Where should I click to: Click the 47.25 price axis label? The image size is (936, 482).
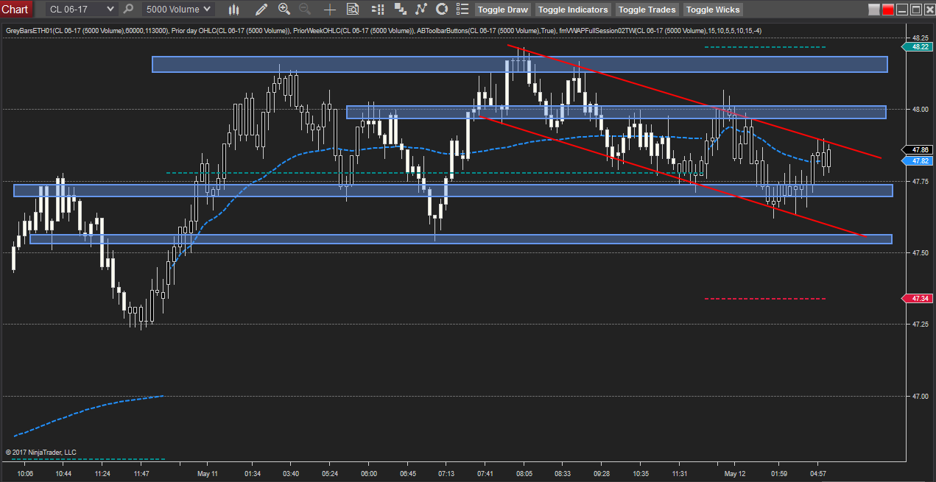pyautogui.click(x=919, y=324)
